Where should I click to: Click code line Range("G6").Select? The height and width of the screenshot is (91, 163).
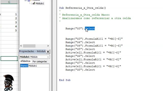(x=80, y=56)
